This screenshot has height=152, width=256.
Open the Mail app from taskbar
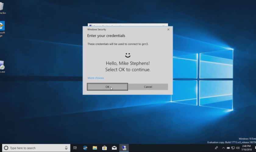(114, 148)
